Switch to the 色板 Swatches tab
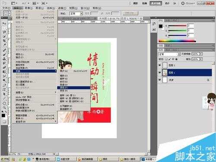This screenshot has height=162, width=216. tap(167, 21)
